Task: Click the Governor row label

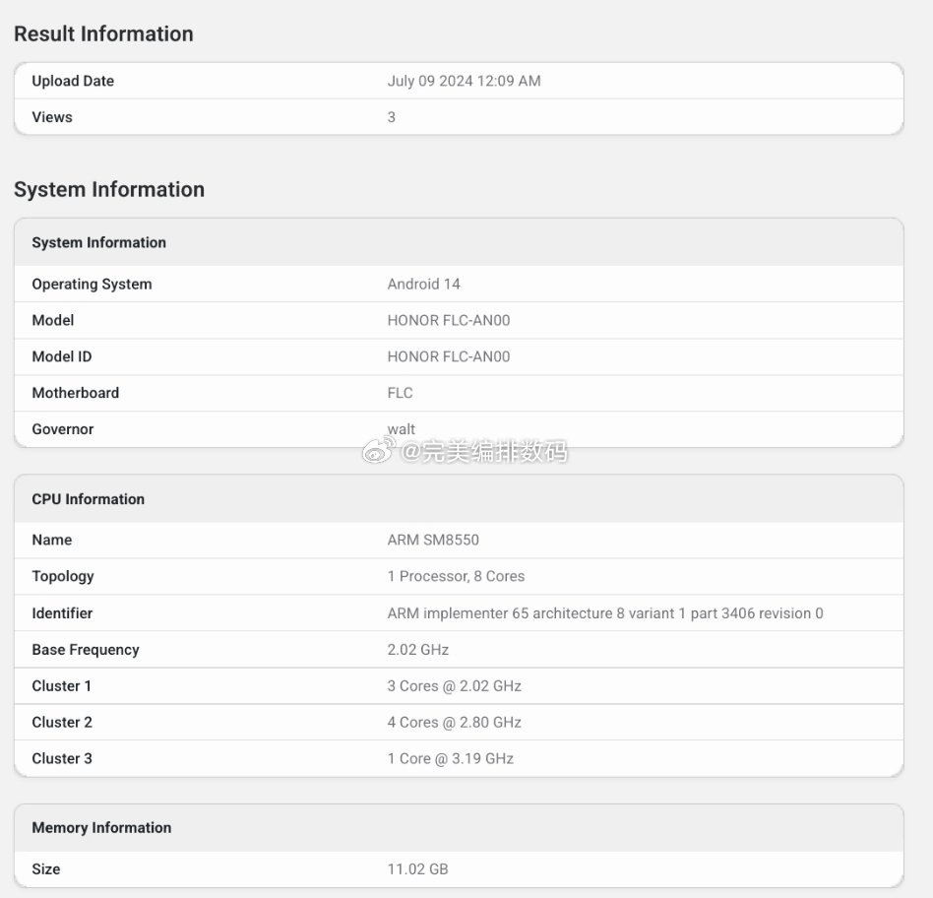Action: click(62, 429)
